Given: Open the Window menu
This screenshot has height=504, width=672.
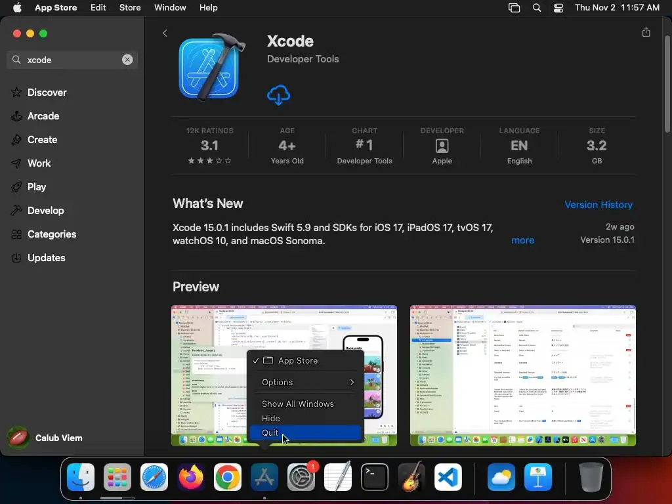Looking at the screenshot, I should point(170,8).
